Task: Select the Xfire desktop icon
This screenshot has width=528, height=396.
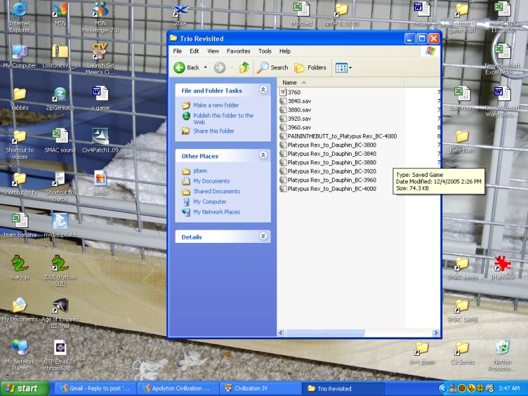Action: tap(180, 11)
